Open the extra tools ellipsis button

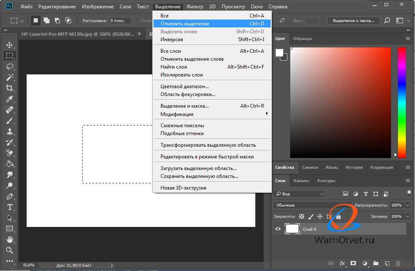click(10, 261)
